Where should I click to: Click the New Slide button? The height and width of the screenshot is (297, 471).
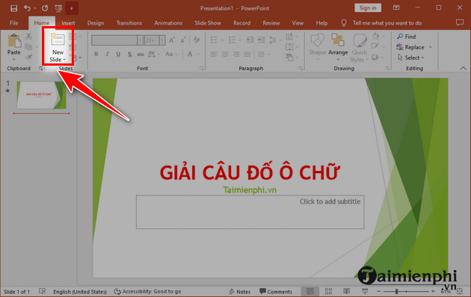pyautogui.click(x=58, y=47)
